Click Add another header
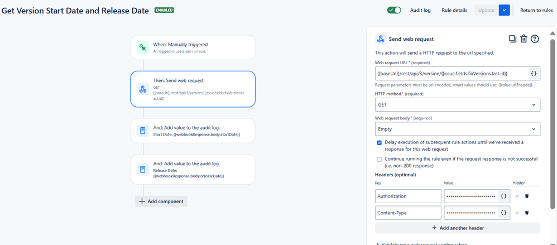 pos(458,228)
